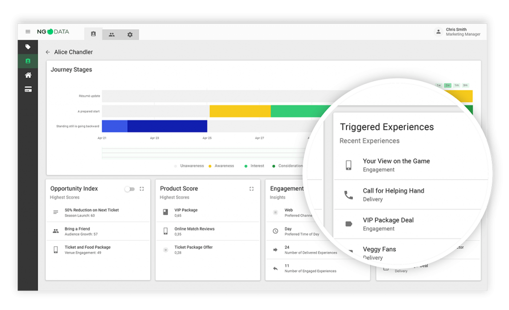The height and width of the screenshot is (310, 509).
Task: Click the phone icon beside Online Match Reviews
Action: click(166, 231)
